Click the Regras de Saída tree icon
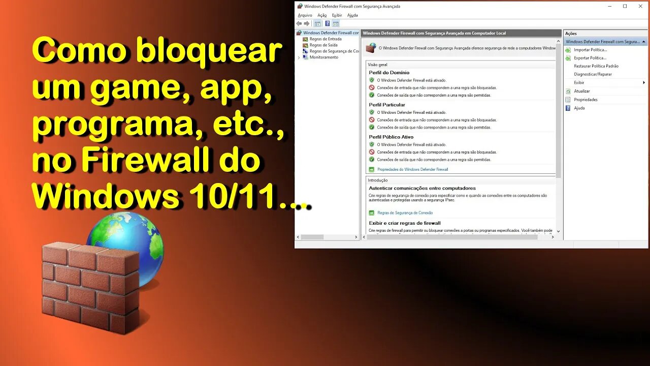 click(x=305, y=45)
